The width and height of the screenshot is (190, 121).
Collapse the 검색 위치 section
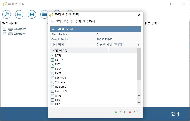53,29
